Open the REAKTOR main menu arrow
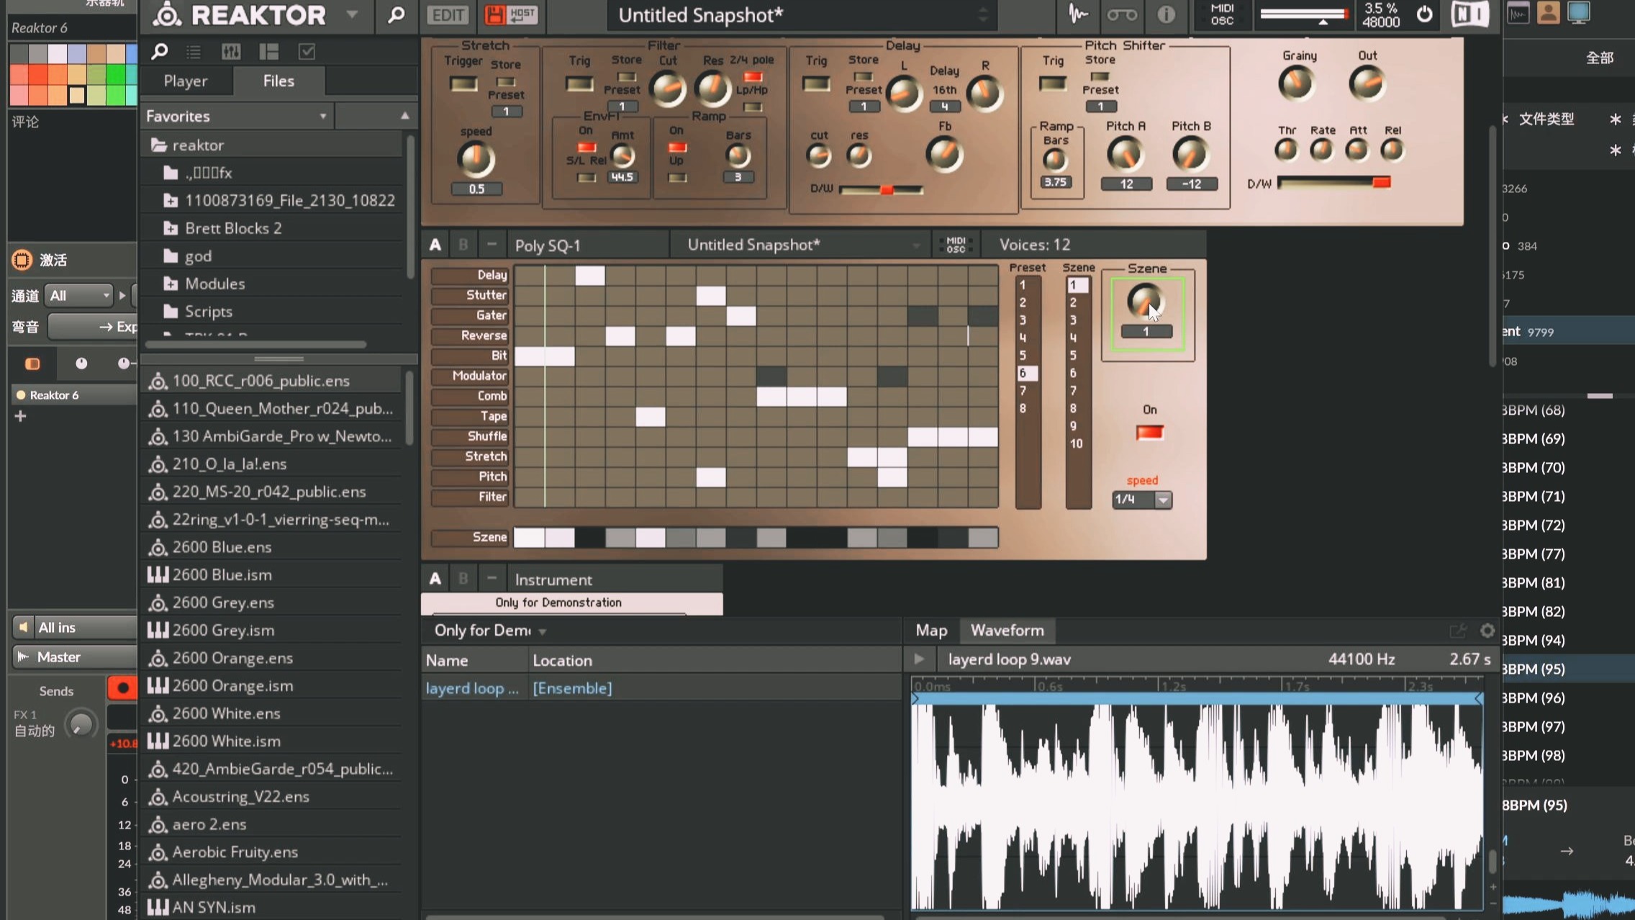 pos(352,14)
